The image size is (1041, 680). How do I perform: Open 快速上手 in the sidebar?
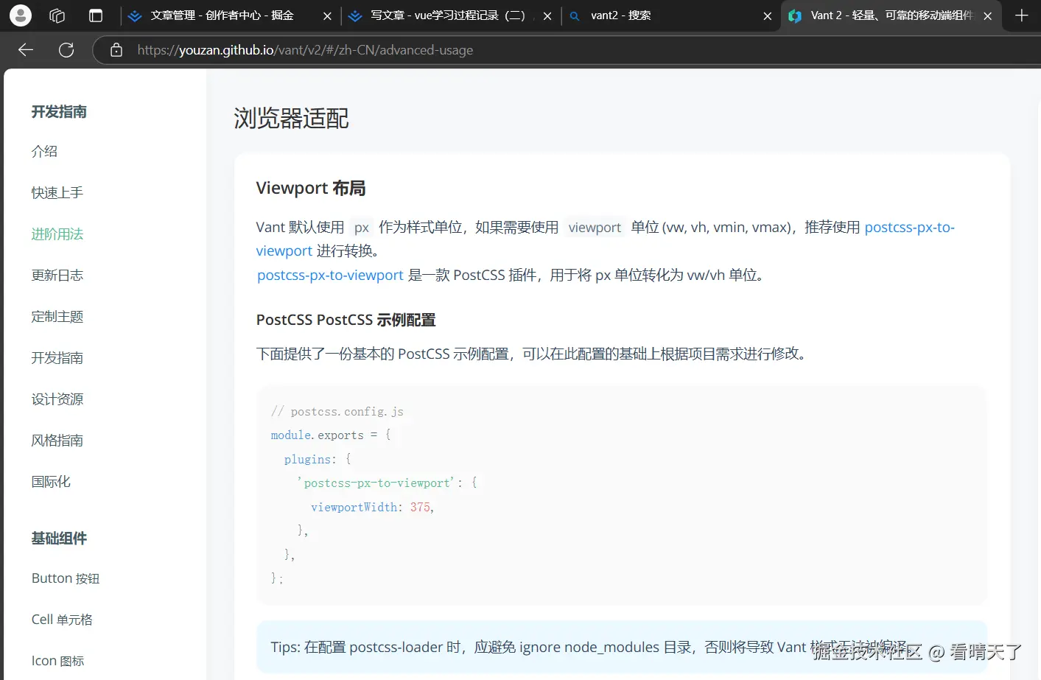tap(57, 192)
